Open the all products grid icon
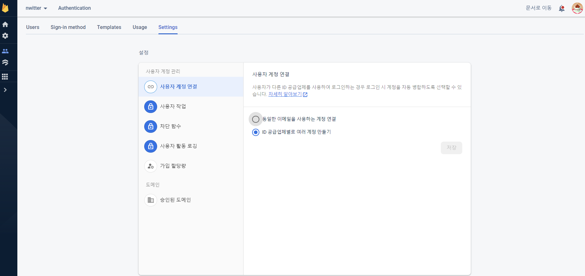 (5, 76)
